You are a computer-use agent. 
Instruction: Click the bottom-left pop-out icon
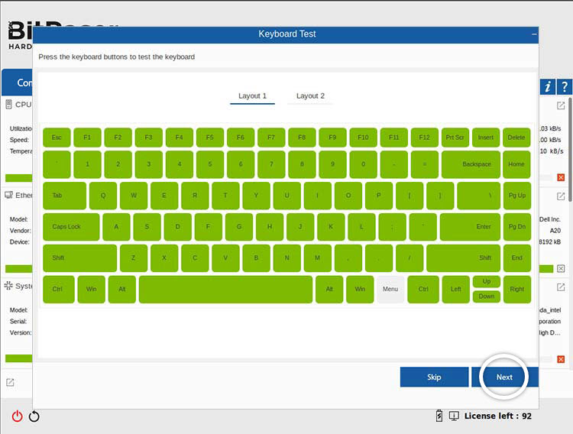[x=10, y=382]
